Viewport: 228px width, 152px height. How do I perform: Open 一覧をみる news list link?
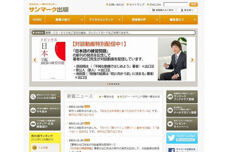[107, 97]
